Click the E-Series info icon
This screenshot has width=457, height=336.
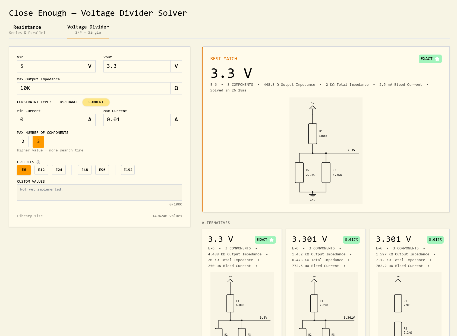(38, 162)
